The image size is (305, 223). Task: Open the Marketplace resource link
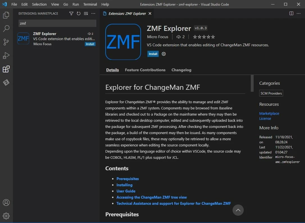coord(269,113)
